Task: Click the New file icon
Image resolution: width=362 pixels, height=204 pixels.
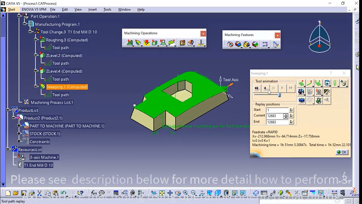Action: (8, 193)
